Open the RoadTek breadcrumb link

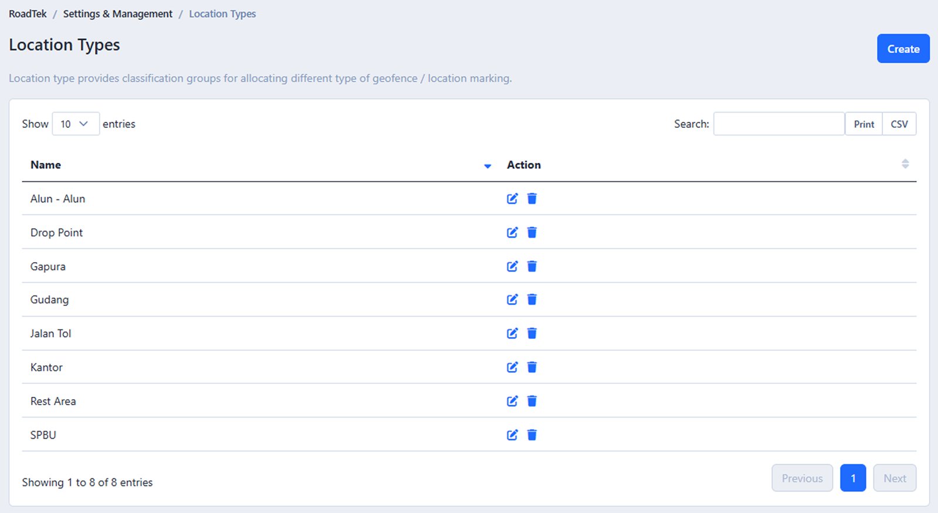click(28, 14)
